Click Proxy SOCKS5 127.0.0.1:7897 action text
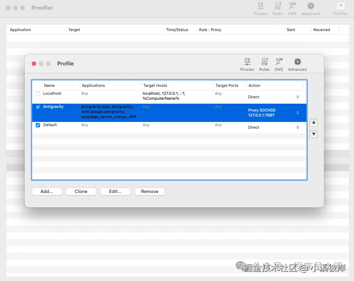This screenshot has height=281, width=354. click(x=262, y=113)
